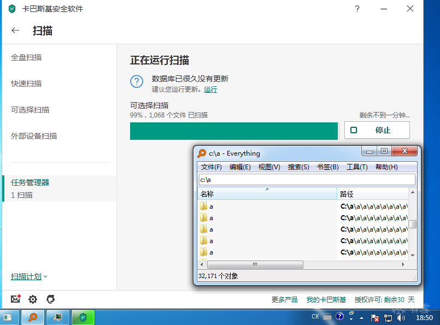This screenshot has height=325, width=440.
Task: Click the volume speaker tray icon
Action: (x=401, y=317)
